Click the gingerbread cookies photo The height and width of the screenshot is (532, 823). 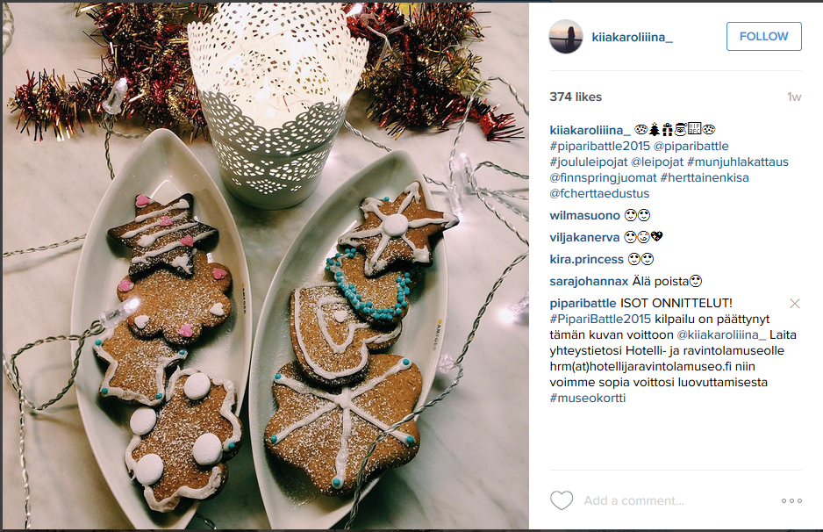click(x=266, y=266)
